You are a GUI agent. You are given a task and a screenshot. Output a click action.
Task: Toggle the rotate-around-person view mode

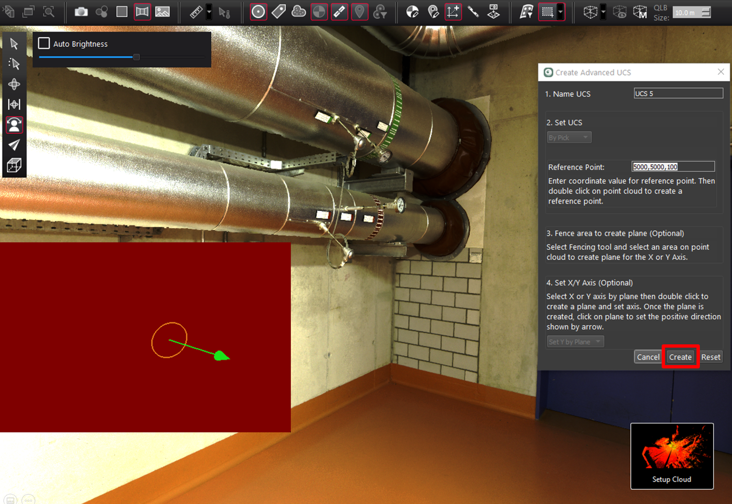point(14,125)
